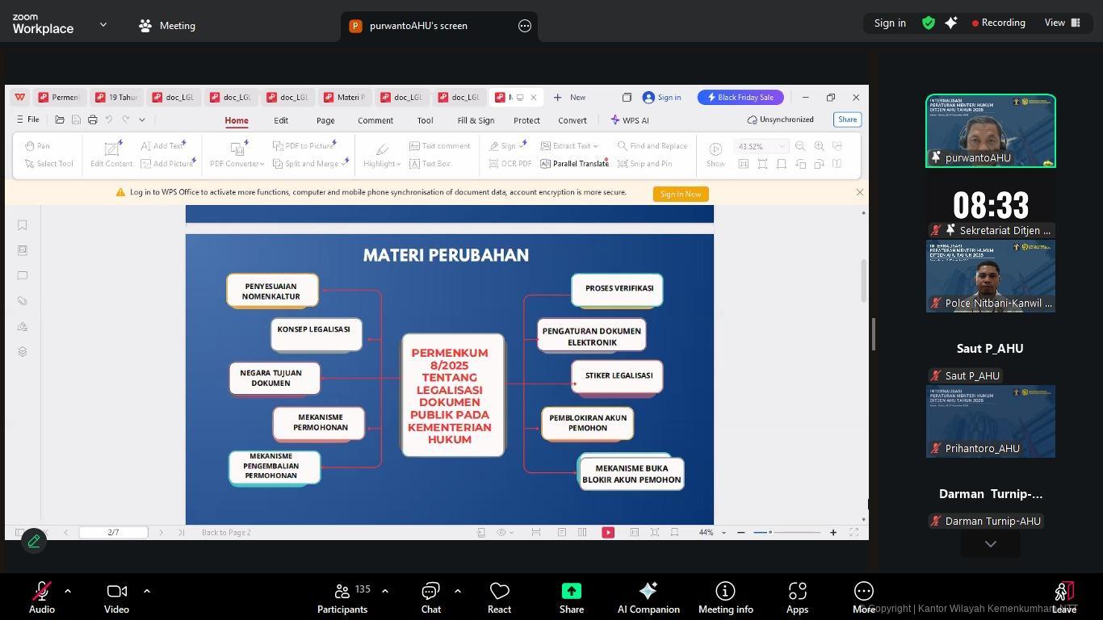This screenshot has height=620, width=1103.
Task: Open the Zoom Apps panel
Action: [797, 597]
